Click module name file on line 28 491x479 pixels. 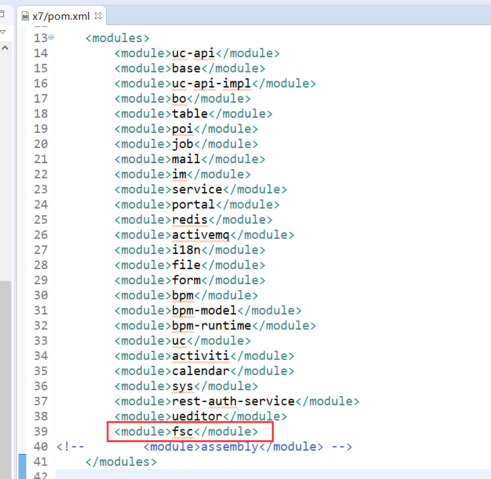186,265
